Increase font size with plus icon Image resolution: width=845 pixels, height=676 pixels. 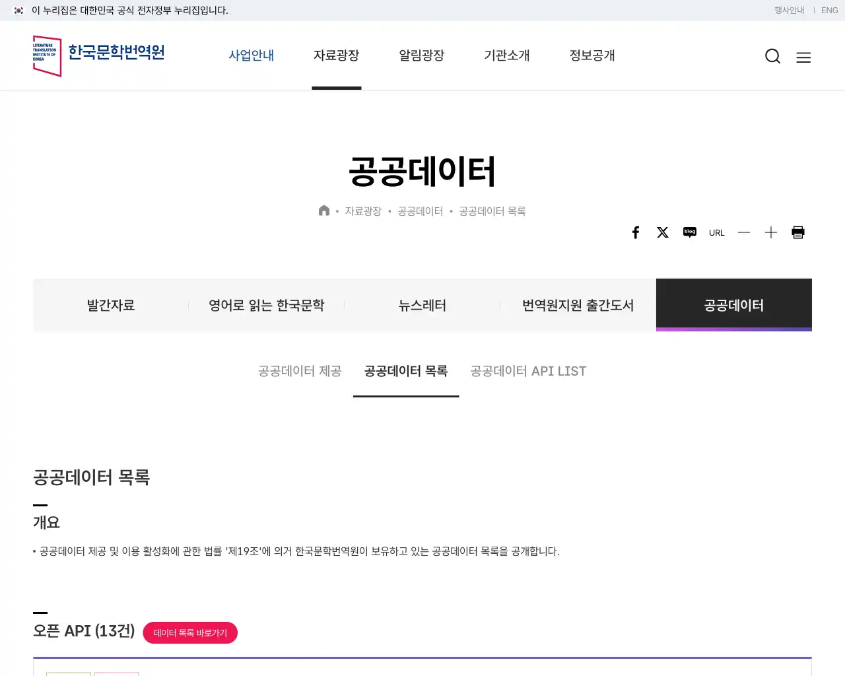tap(771, 232)
